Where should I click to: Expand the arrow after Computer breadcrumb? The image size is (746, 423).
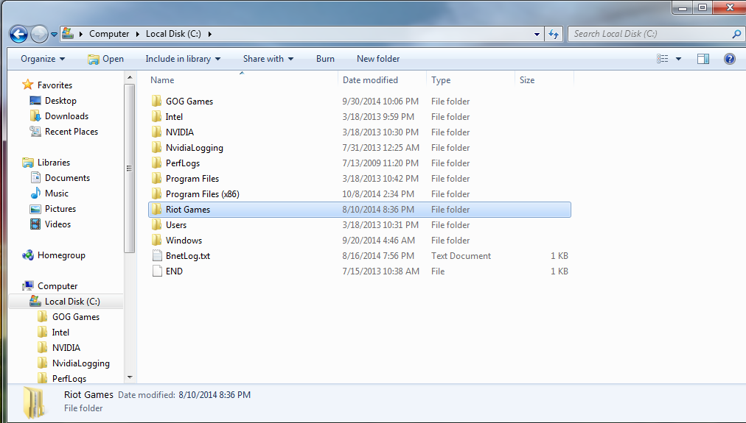click(x=138, y=34)
